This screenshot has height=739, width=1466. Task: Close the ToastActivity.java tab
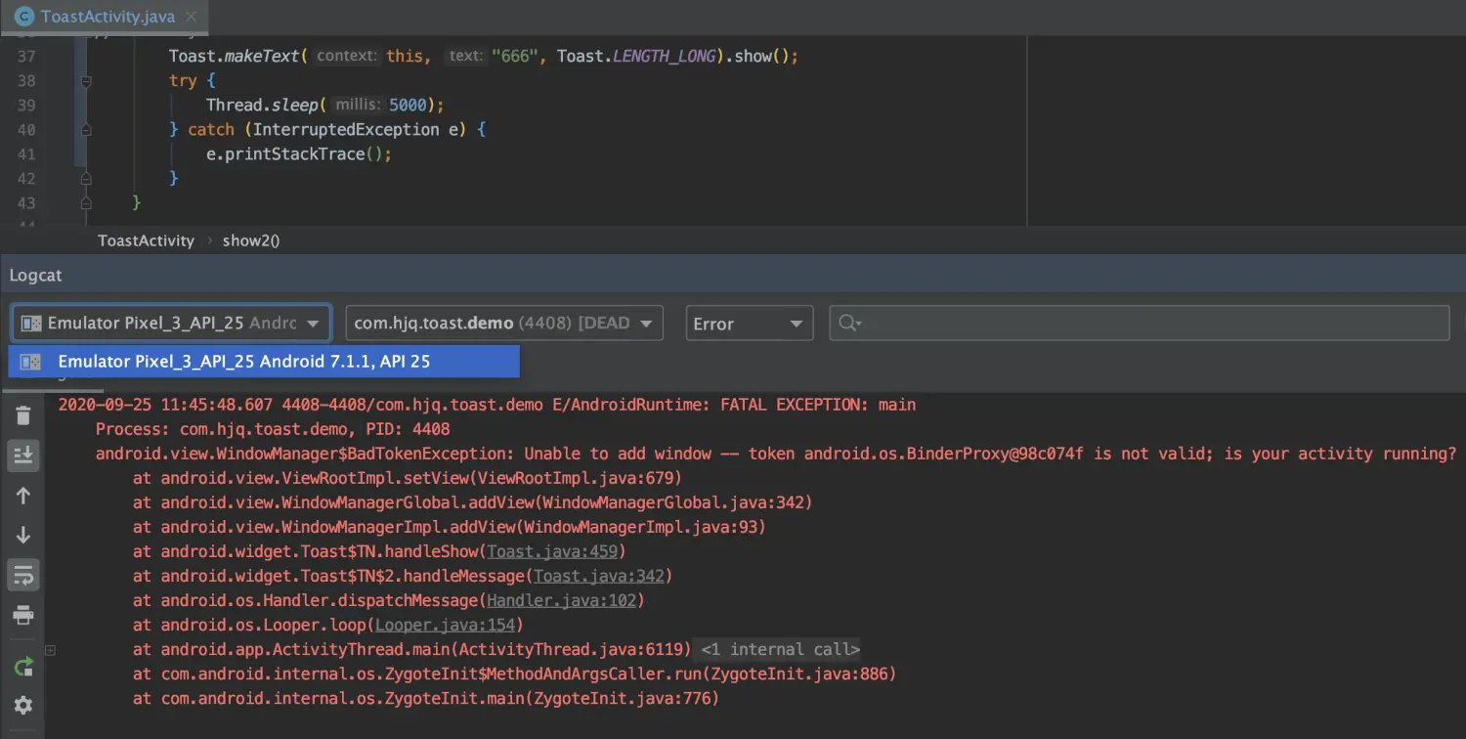tap(191, 17)
